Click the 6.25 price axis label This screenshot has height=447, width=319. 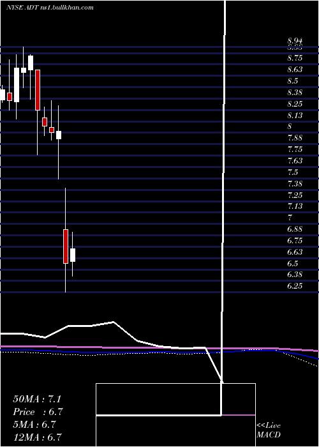point(295,286)
